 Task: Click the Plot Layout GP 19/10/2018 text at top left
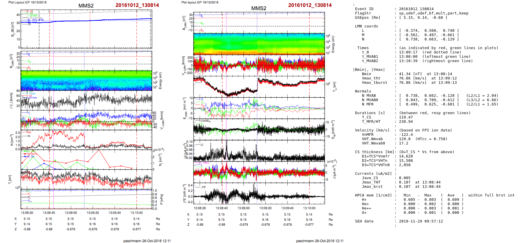click(x=27, y=2)
